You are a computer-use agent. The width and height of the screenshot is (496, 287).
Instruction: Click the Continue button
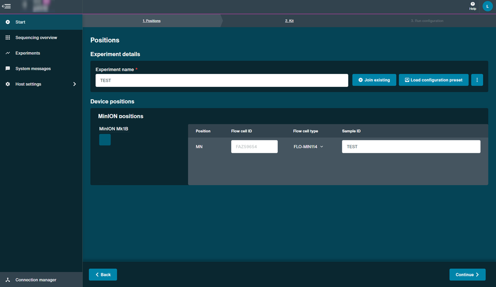(467, 275)
